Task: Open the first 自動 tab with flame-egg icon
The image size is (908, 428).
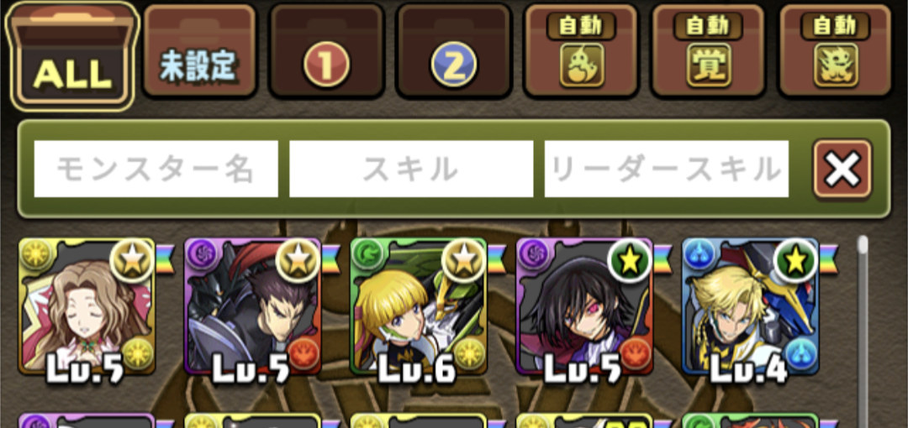Action: click(x=581, y=51)
